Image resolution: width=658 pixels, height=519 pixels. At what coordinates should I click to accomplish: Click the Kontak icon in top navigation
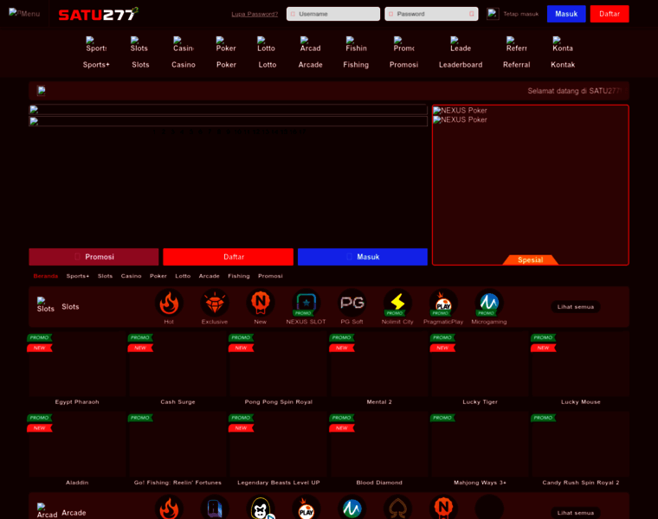click(562, 44)
